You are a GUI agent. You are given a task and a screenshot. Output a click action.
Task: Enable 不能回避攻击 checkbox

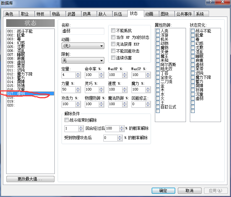(x=113, y=51)
